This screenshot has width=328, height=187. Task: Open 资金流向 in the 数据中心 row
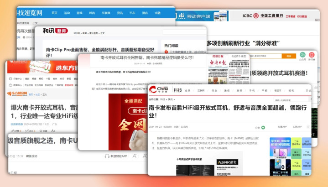click(x=29, y=85)
